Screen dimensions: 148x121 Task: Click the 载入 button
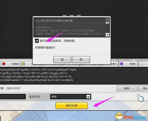143,88
